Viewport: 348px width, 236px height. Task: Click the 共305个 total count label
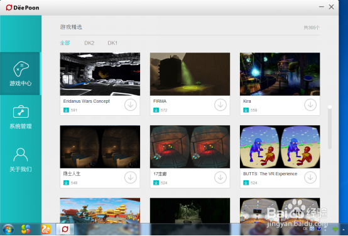pos(312,28)
